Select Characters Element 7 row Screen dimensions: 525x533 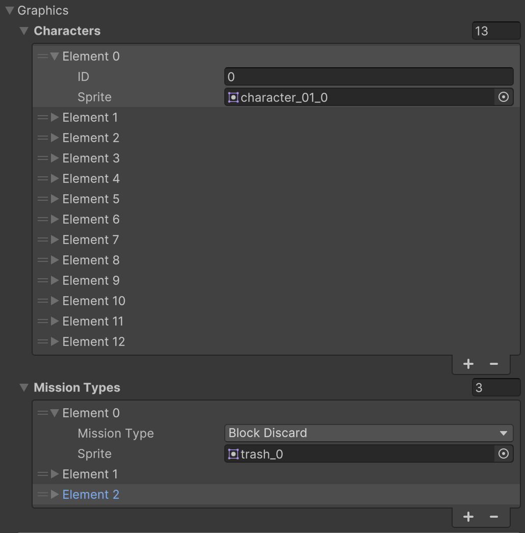pyautogui.click(x=276, y=239)
